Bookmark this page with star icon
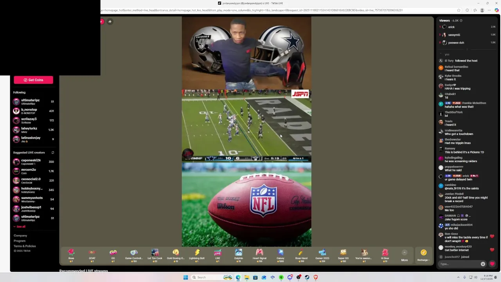 [459, 10]
